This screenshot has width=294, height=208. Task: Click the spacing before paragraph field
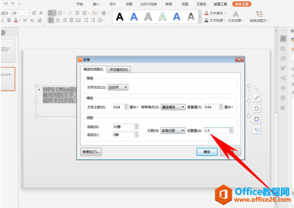click(123, 127)
